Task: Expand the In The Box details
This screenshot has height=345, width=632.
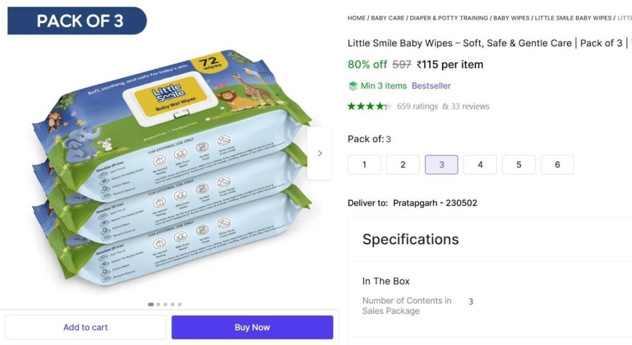Action: point(386,281)
